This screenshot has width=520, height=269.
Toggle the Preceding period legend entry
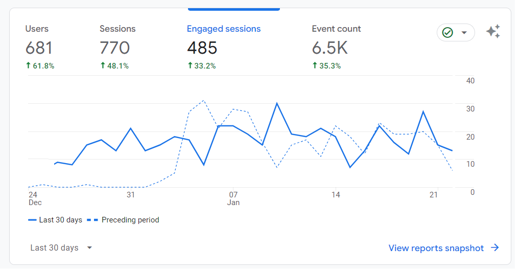123,220
